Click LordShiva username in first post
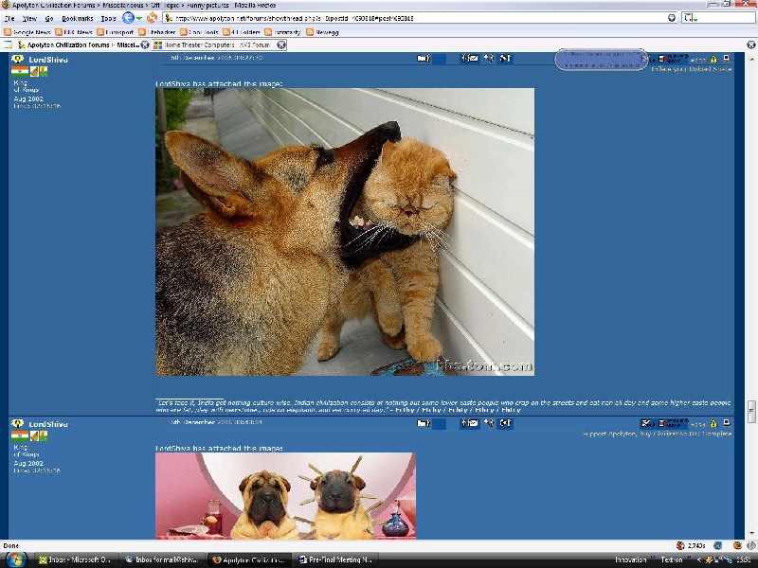 pyautogui.click(x=48, y=60)
